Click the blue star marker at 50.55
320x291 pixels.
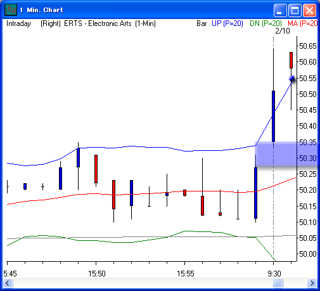click(292, 79)
